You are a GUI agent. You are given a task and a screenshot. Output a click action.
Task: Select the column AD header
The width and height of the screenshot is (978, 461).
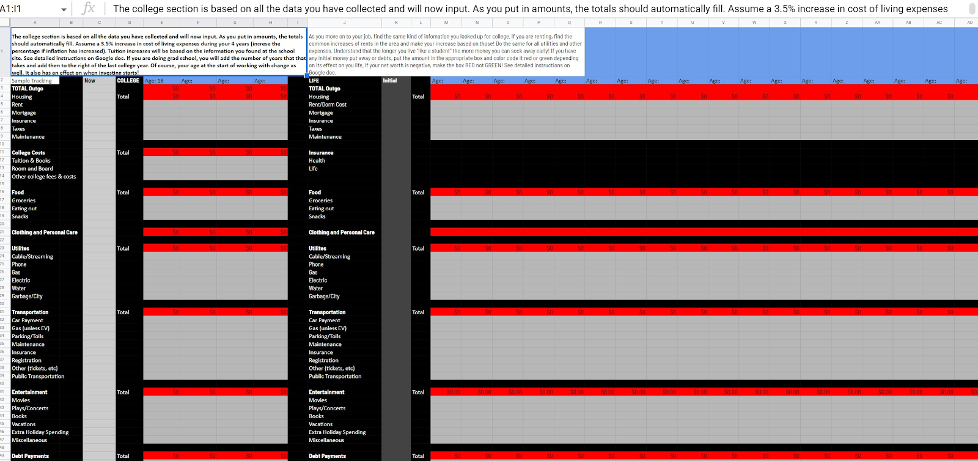coord(969,22)
